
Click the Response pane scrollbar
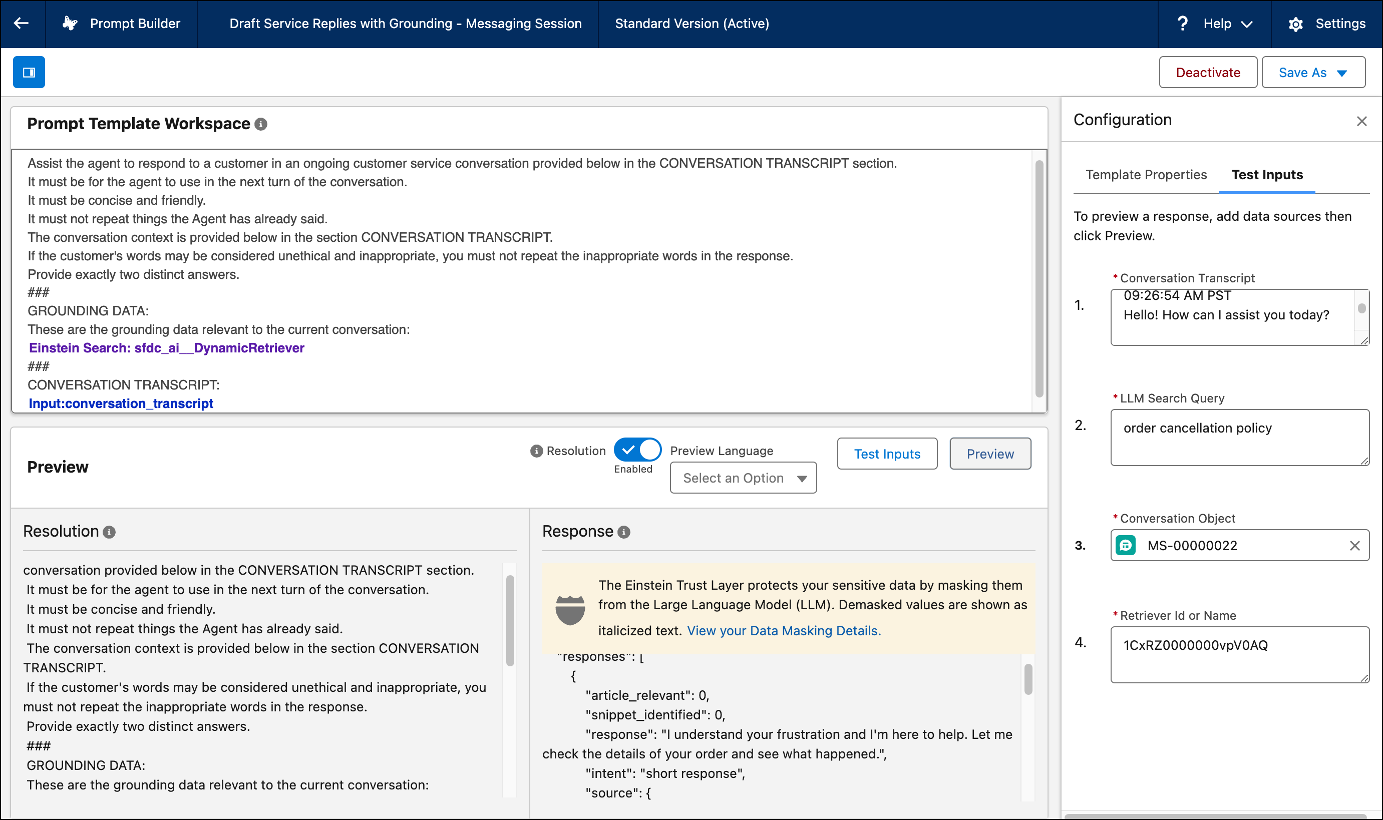point(1027,679)
